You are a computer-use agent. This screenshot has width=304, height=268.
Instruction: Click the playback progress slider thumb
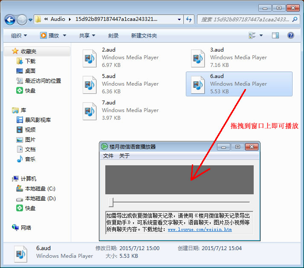pyautogui.click(x=111, y=202)
